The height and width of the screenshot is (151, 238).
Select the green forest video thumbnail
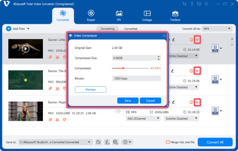click(x=25, y=80)
